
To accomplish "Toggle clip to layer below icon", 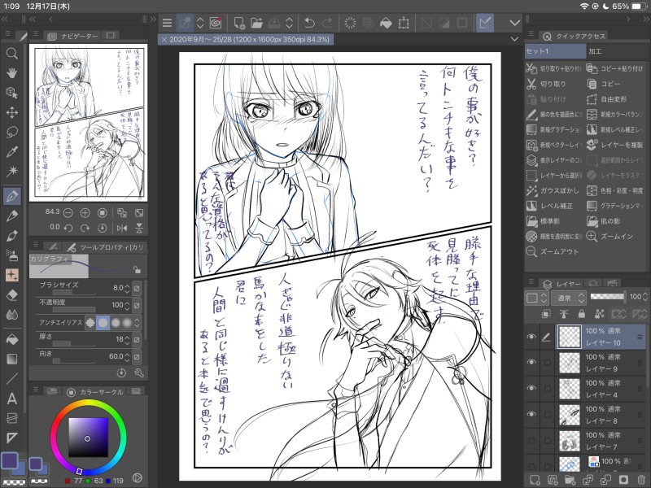I will point(546,314).
